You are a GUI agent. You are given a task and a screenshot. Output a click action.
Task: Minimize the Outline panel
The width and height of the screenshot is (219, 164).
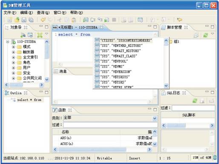pyautogui.click(x=41, y=92)
